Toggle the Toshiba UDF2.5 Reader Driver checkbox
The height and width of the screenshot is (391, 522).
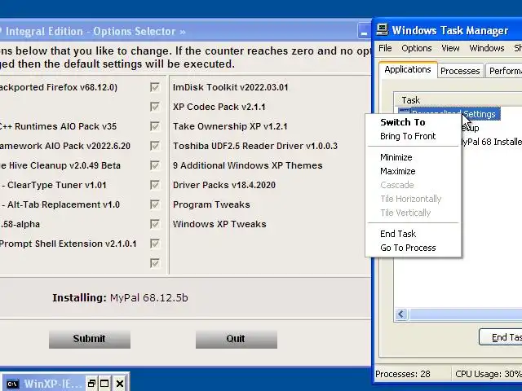pyautogui.click(x=154, y=146)
